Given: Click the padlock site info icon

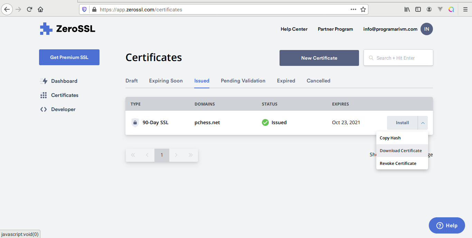Looking at the screenshot, I should click(94, 10).
